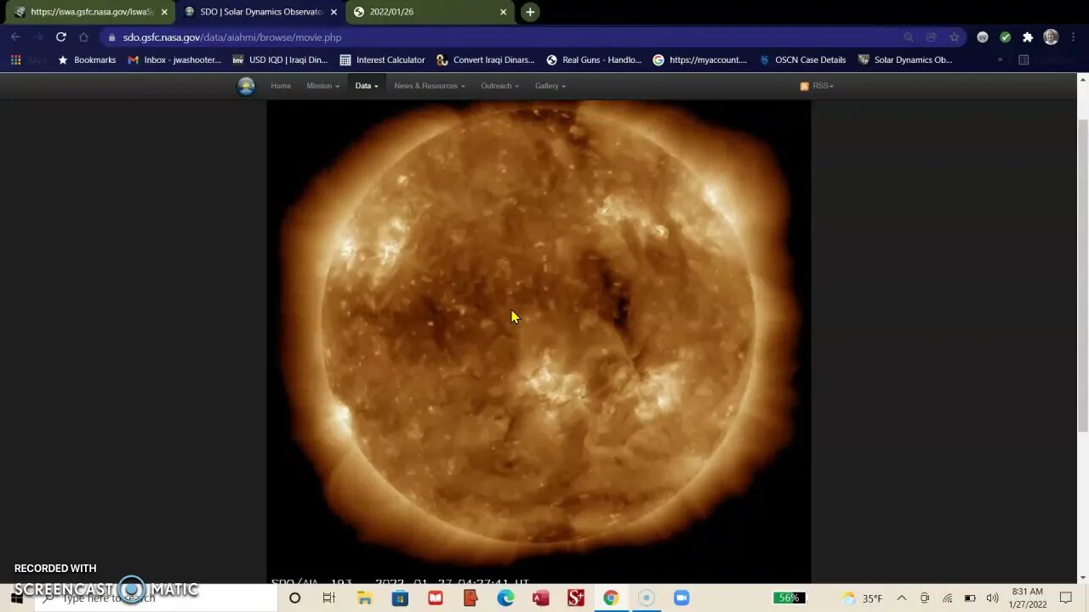Viewport: 1089px width, 612px height.
Task: Open the volume control in system tray
Action: pos(992,598)
